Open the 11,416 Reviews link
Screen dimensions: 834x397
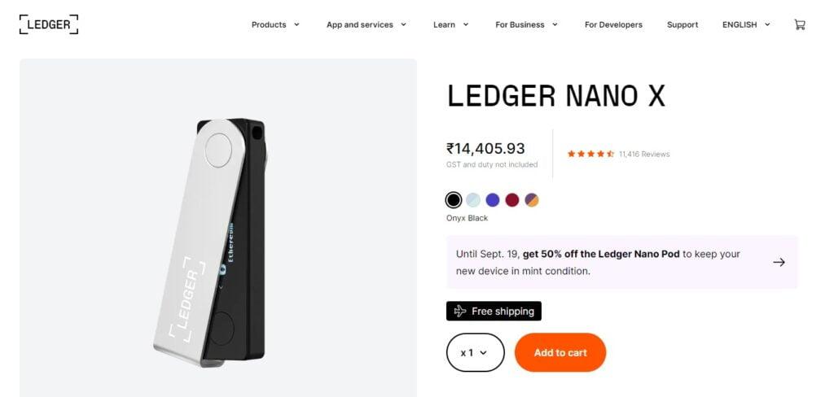[x=644, y=154]
